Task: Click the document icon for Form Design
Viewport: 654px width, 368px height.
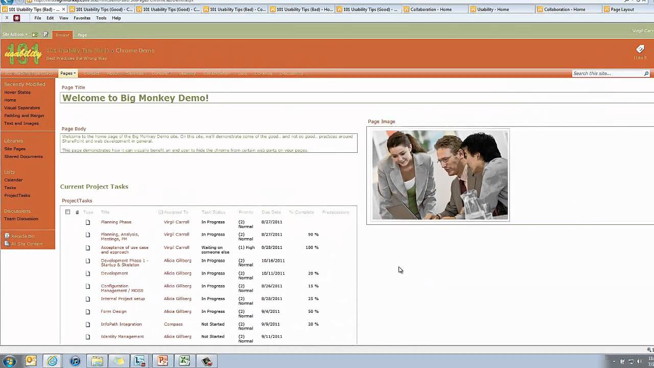Action: (x=88, y=312)
